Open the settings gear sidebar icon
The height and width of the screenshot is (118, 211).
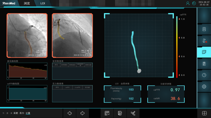click(204, 87)
